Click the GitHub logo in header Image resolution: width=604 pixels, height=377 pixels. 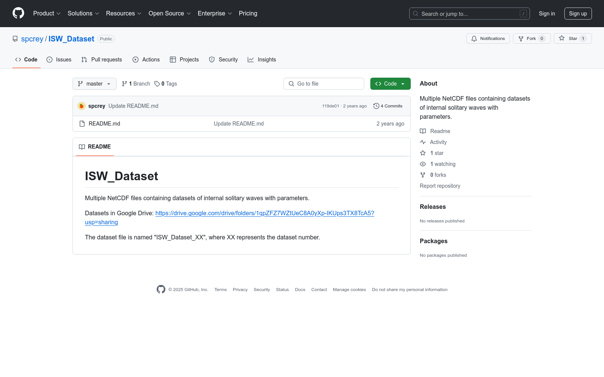(18, 13)
